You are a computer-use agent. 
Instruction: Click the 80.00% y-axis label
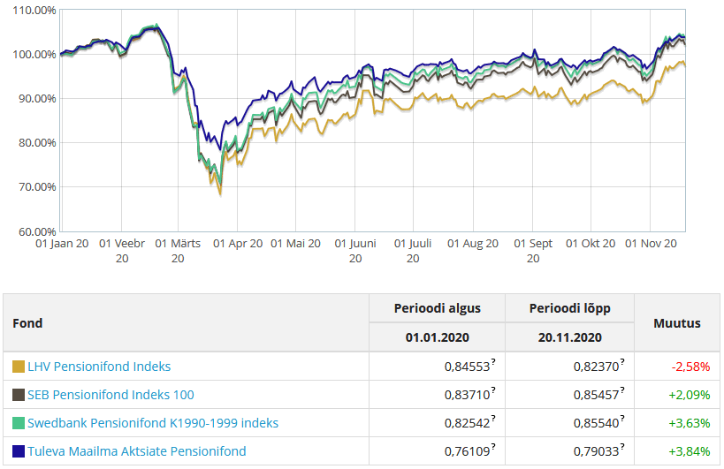pyautogui.click(x=37, y=142)
